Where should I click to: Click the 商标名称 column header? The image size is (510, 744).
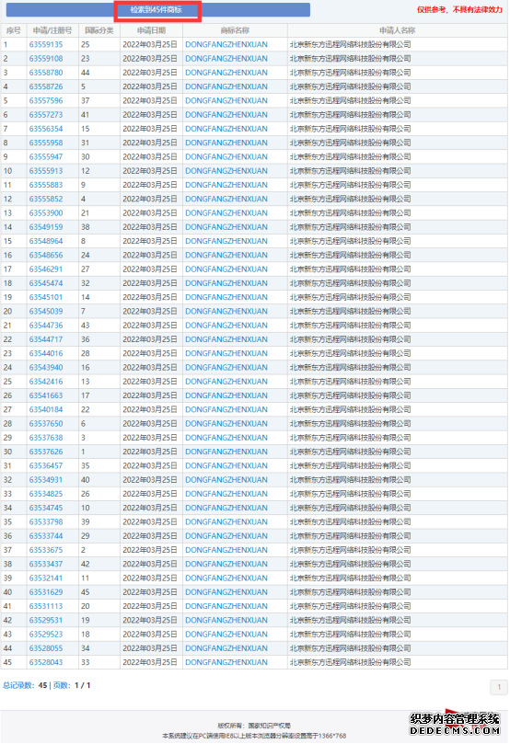[235, 30]
